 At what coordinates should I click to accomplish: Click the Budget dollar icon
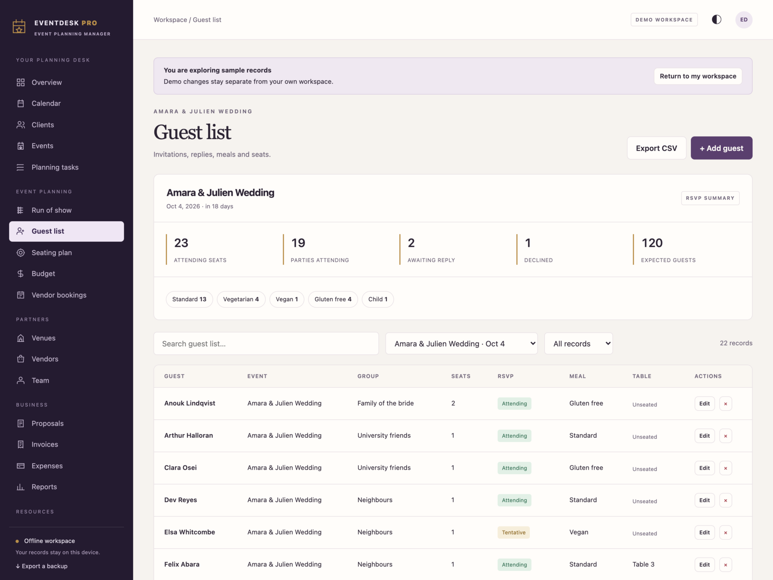(21, 274)
